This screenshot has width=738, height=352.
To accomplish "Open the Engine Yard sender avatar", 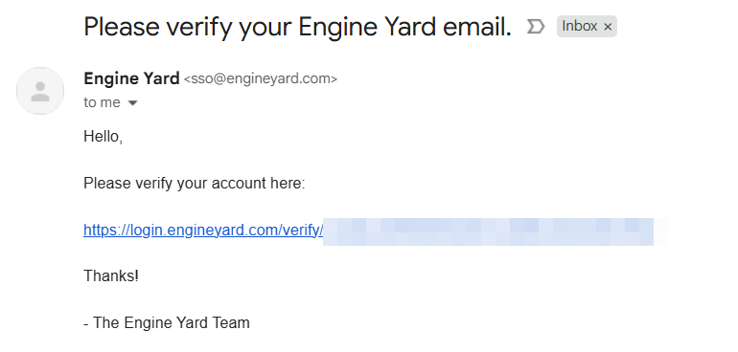I will click(x=40, y=91).
